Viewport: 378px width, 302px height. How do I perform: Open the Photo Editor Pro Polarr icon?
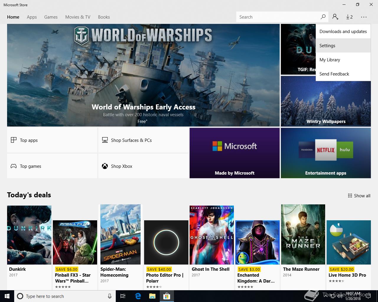166,242
